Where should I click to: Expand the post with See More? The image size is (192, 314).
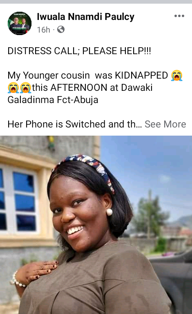[165, 124]
